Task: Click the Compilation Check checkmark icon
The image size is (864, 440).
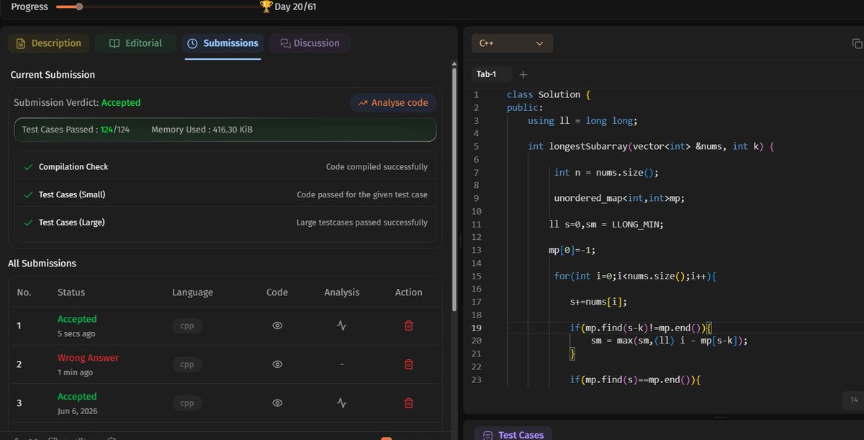Action: (28, 167)
